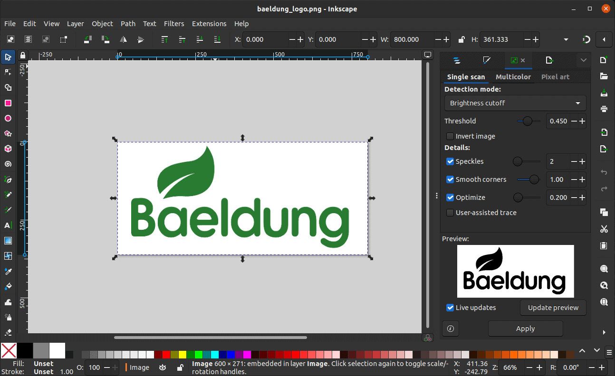Switch to the Multicolor tab
The height and width of the screenshot is (376, 615).
[513, 77]
